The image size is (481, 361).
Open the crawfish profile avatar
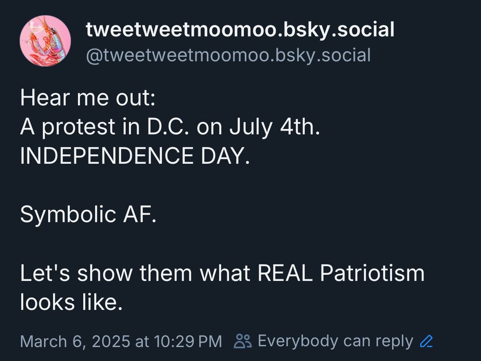[x=45, y=41]
